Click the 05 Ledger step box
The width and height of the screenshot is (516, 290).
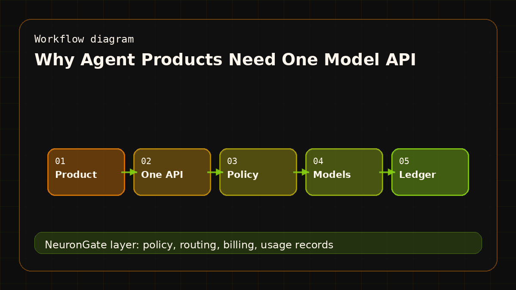pyautogui.click(x=430, y=172)
